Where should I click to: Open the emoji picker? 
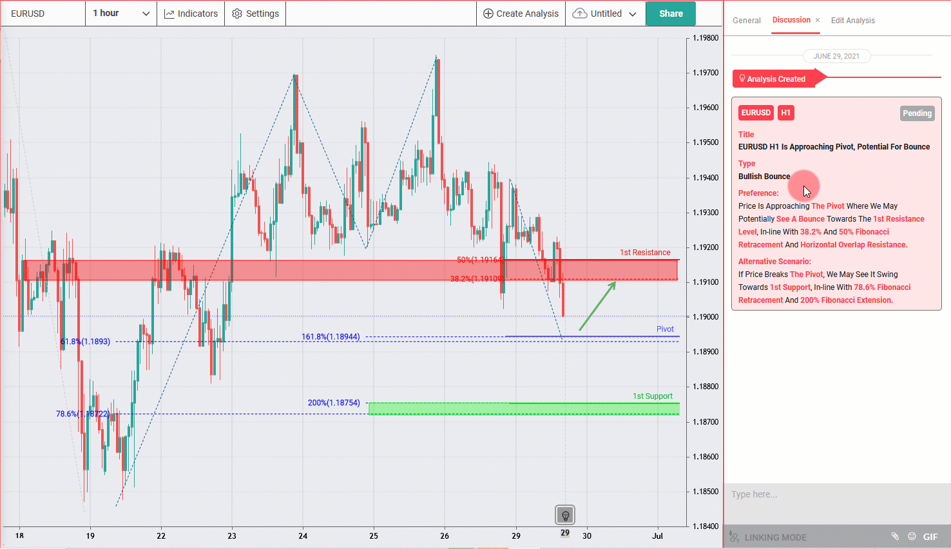[x=912, y=536]
